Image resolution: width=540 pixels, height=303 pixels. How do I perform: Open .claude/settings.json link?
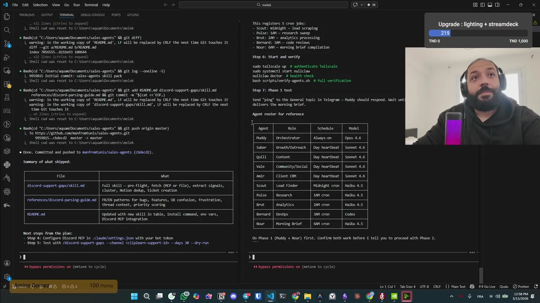(113, 238)
